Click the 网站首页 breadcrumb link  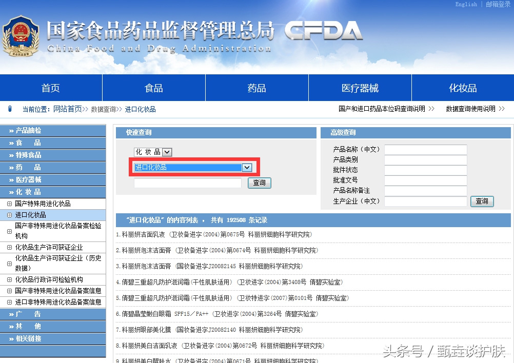[68, 109]
